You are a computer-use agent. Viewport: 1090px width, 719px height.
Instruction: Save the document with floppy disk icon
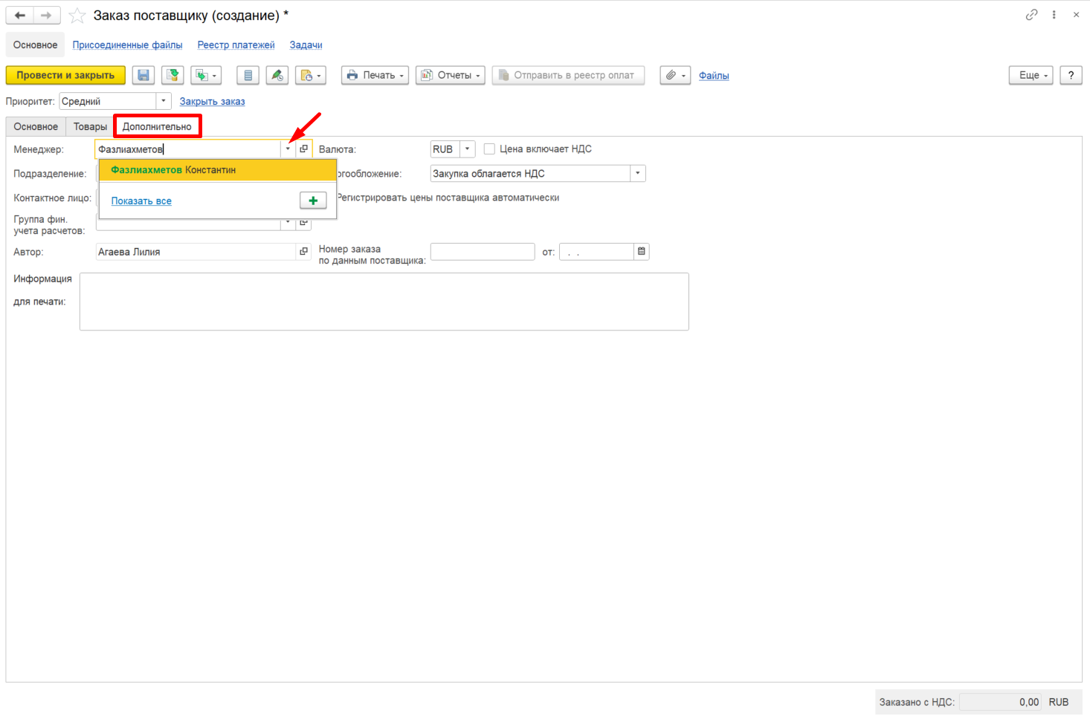pos(143,75)
